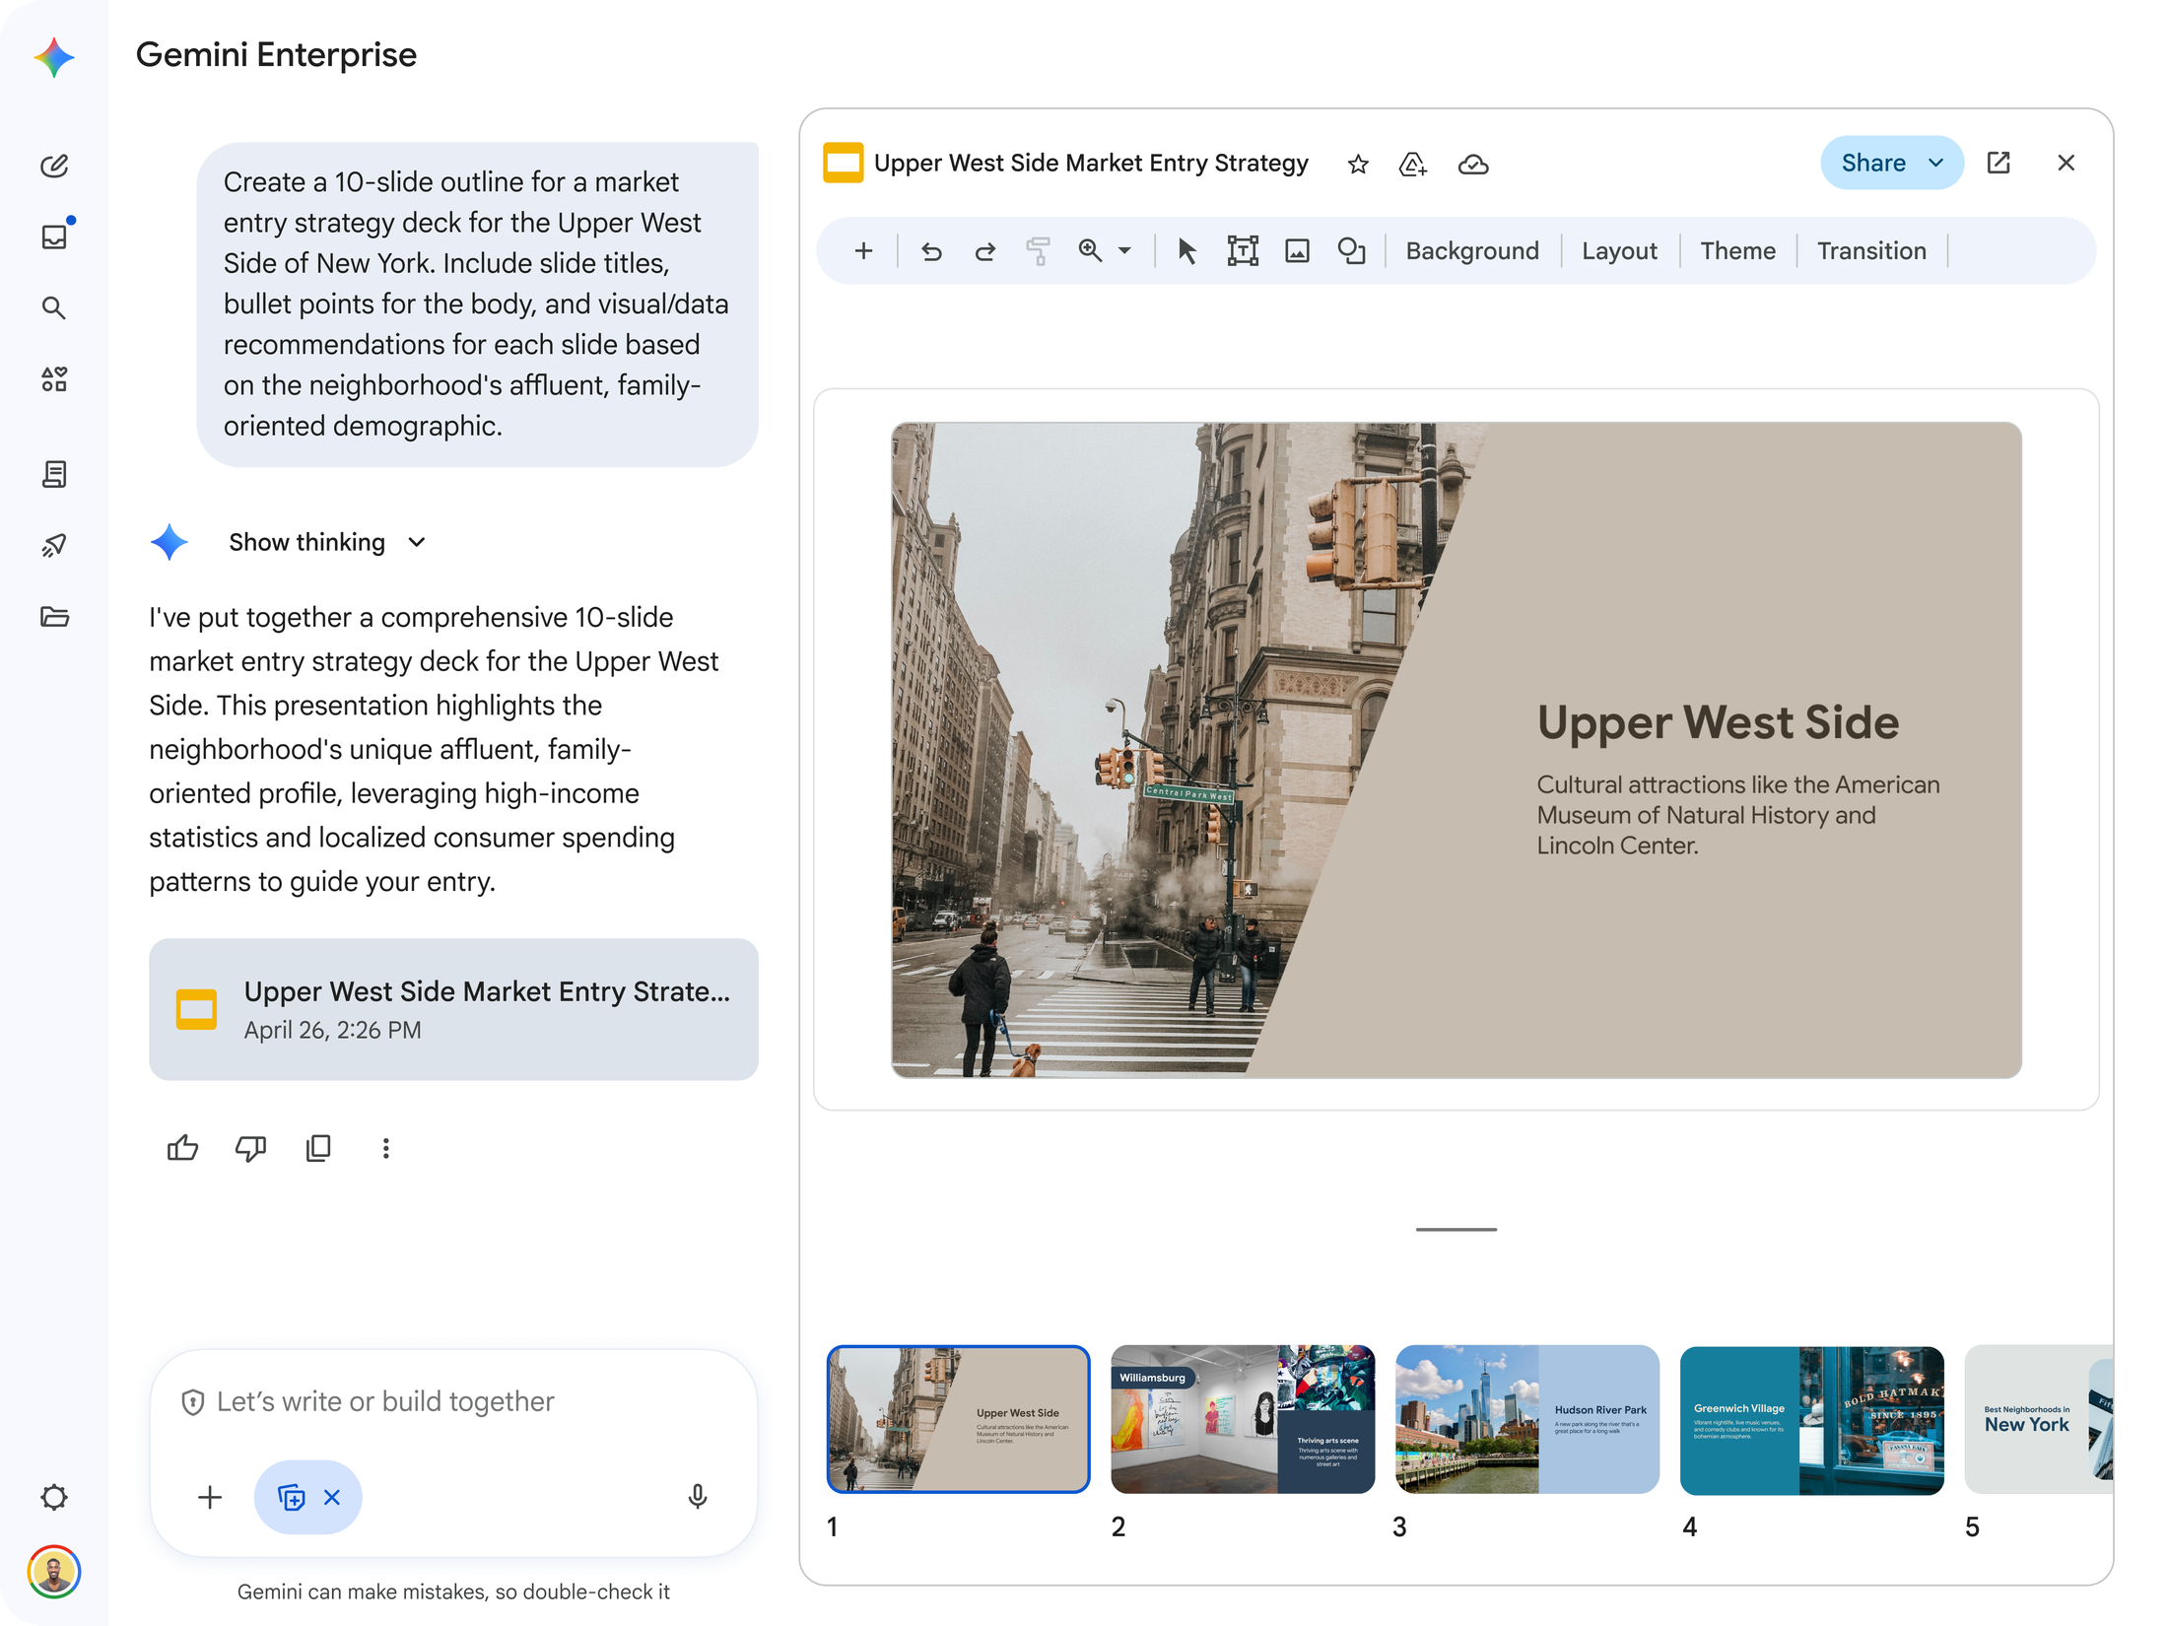Give the response a thumbs up
The image size is (2168, 1626).
point(182,1148)
